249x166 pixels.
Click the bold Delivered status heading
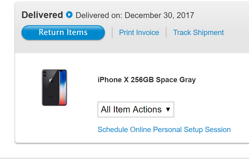tap(42, 15)
